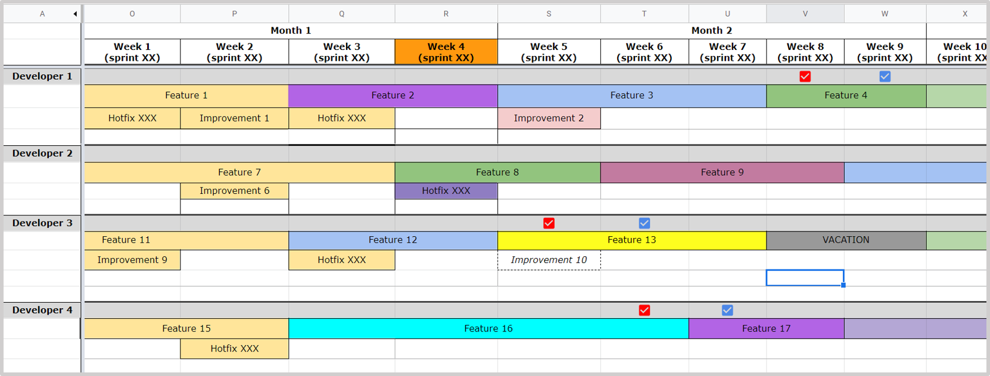Select the Feature 9 task bar
This screenshot has width=990, height=376.
(721, 173)
